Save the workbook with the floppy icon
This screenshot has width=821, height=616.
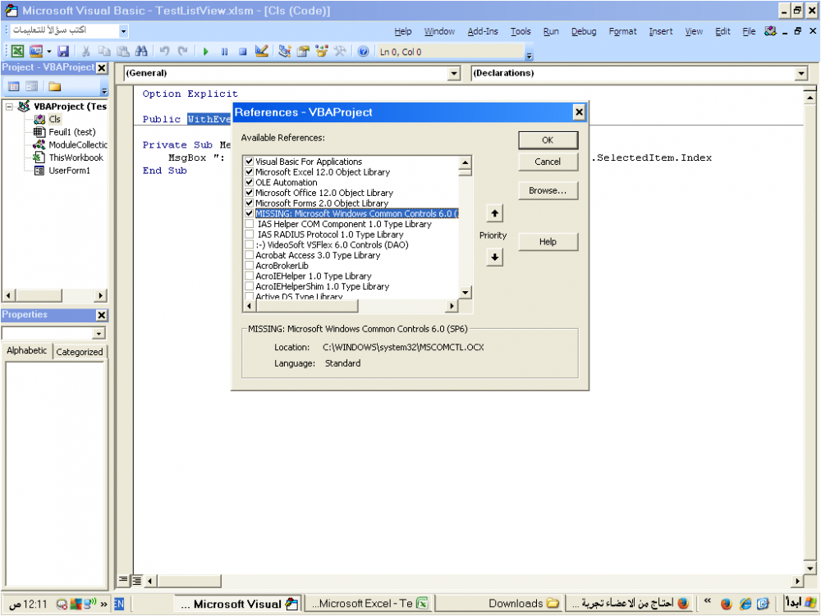click(x=63, y=51)
